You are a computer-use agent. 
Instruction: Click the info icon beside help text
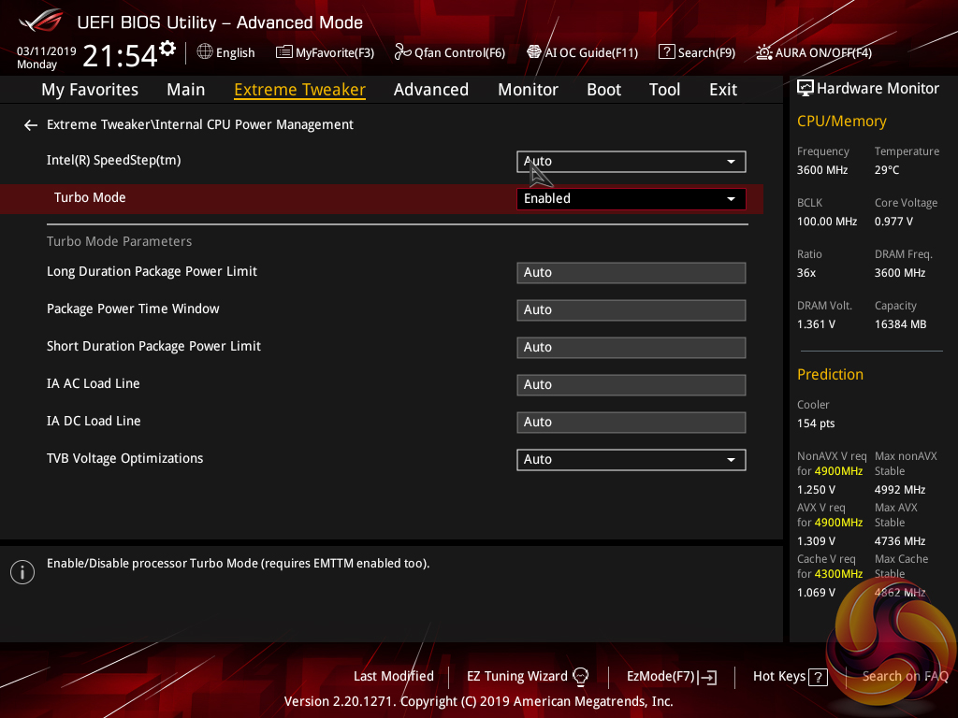click(x=22, y=572)
